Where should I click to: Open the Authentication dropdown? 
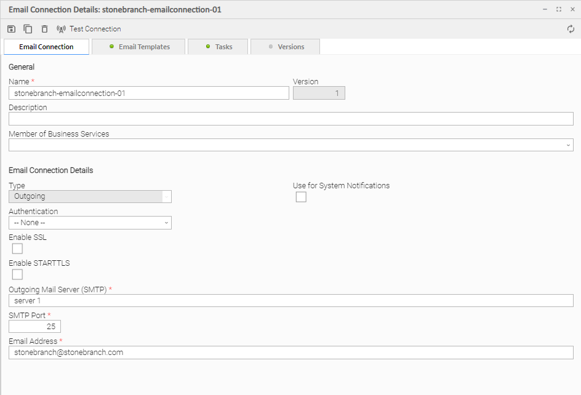(90, 223)
